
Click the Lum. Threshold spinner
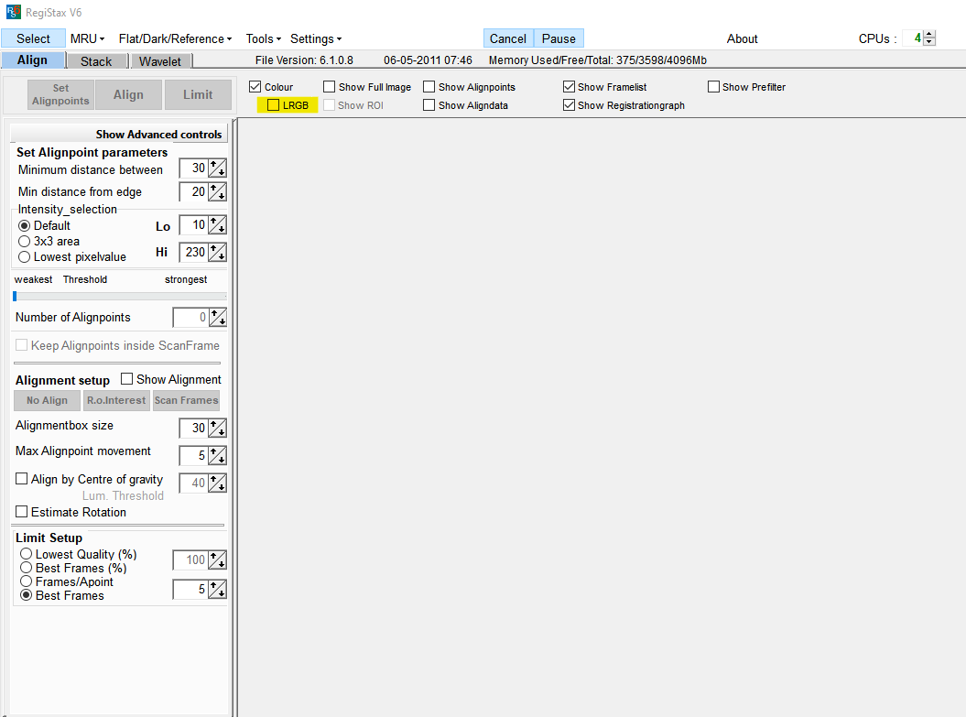tap(218, 483)
